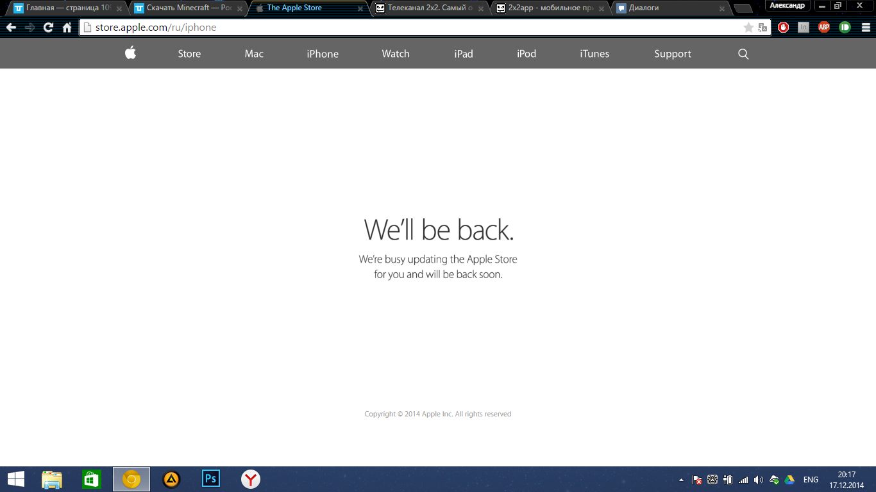Launch Photoshop from the taskbar
The image size is (876, 492).
(211, 479)
